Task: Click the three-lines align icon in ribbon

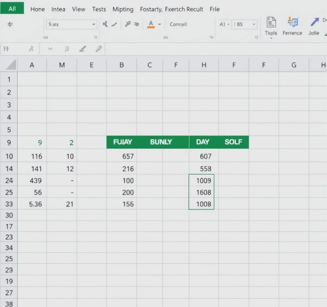Action: pyautogui.click(x=136, y=24)
